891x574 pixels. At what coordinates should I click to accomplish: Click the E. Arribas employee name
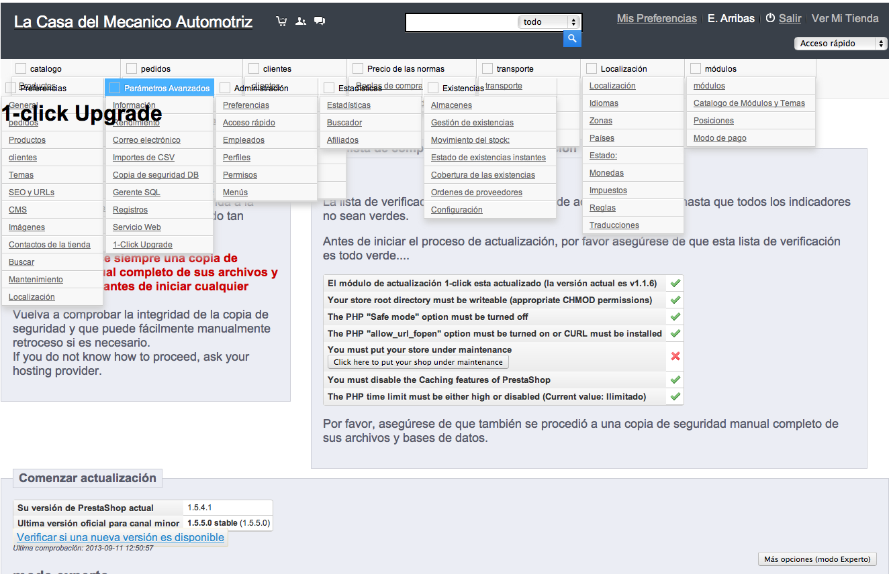click(x=731, y=19)
